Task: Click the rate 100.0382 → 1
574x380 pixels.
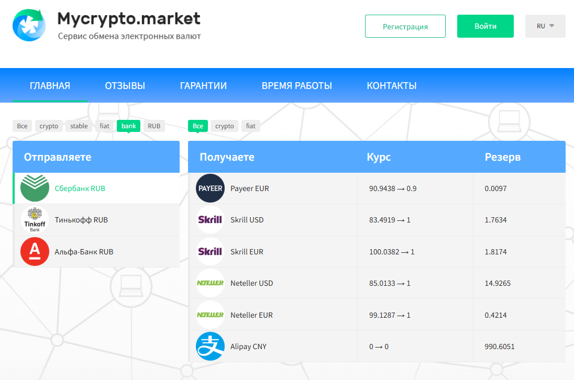Action: coord(392,252)
